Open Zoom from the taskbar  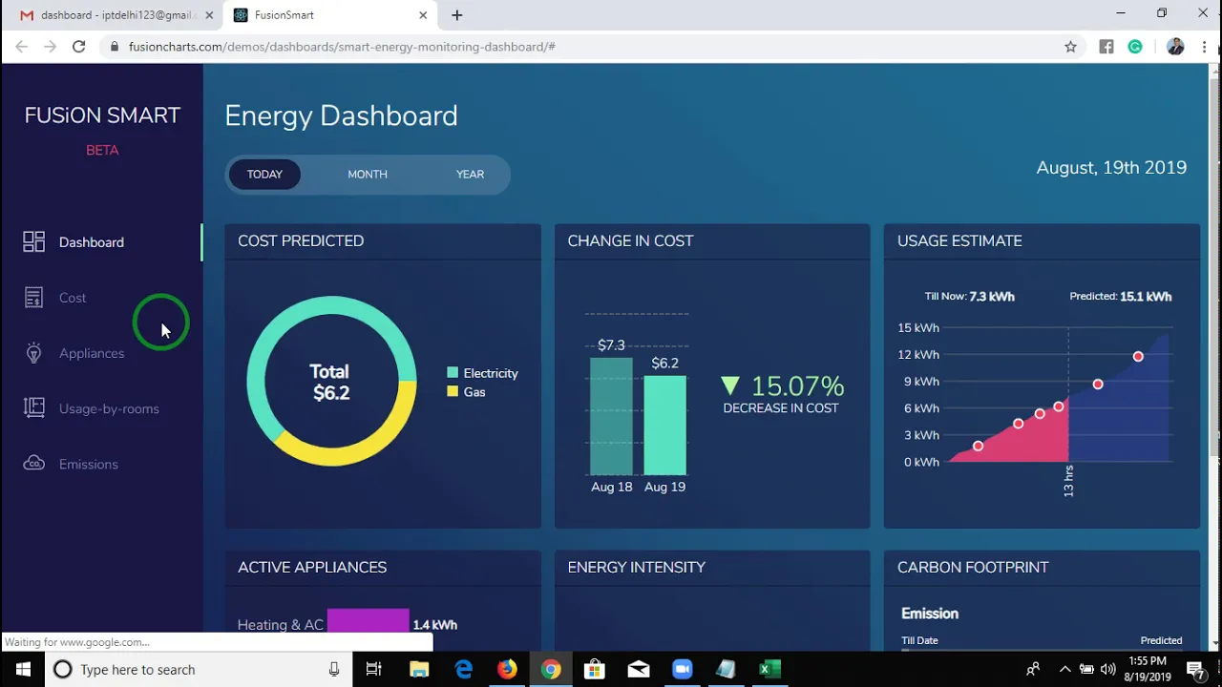pyautogui.click(x=682, y=669)
